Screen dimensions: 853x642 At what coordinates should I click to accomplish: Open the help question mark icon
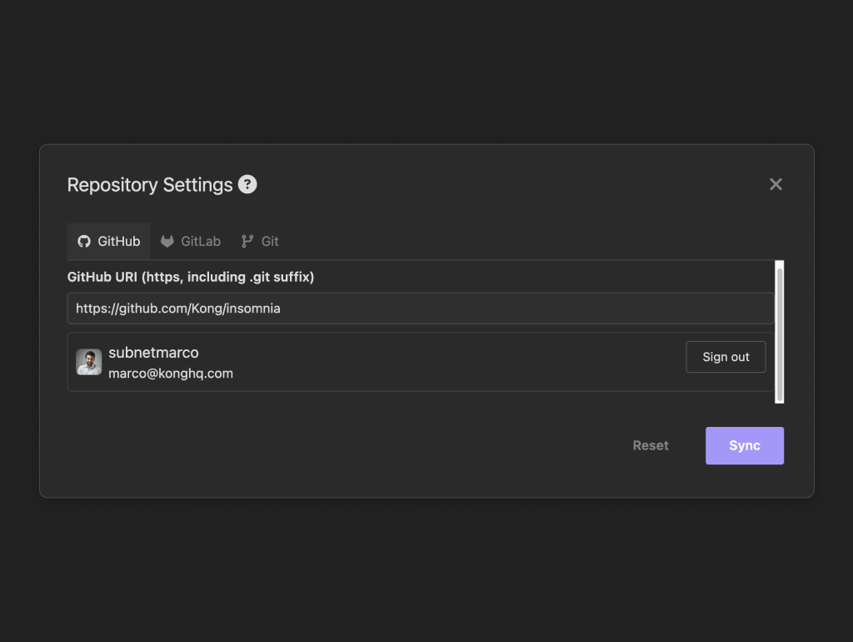[247, 184]
